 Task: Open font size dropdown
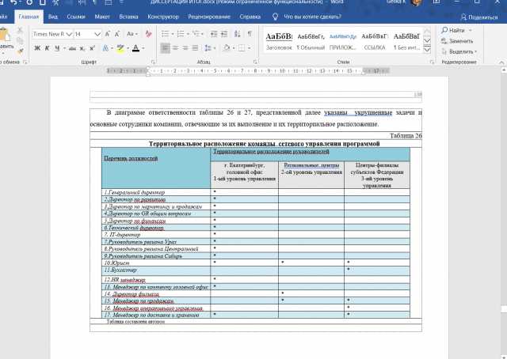click(x=97, y=34)
